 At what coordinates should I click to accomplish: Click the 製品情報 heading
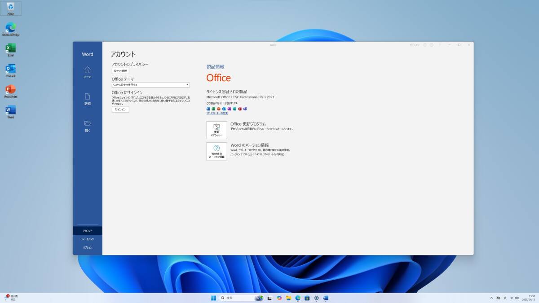215,66
